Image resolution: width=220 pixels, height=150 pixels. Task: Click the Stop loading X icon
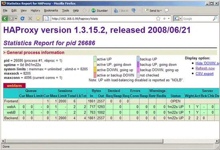click(x=30, y=18)
